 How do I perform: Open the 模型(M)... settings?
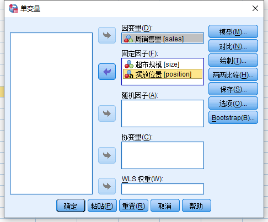click(233, 31)
